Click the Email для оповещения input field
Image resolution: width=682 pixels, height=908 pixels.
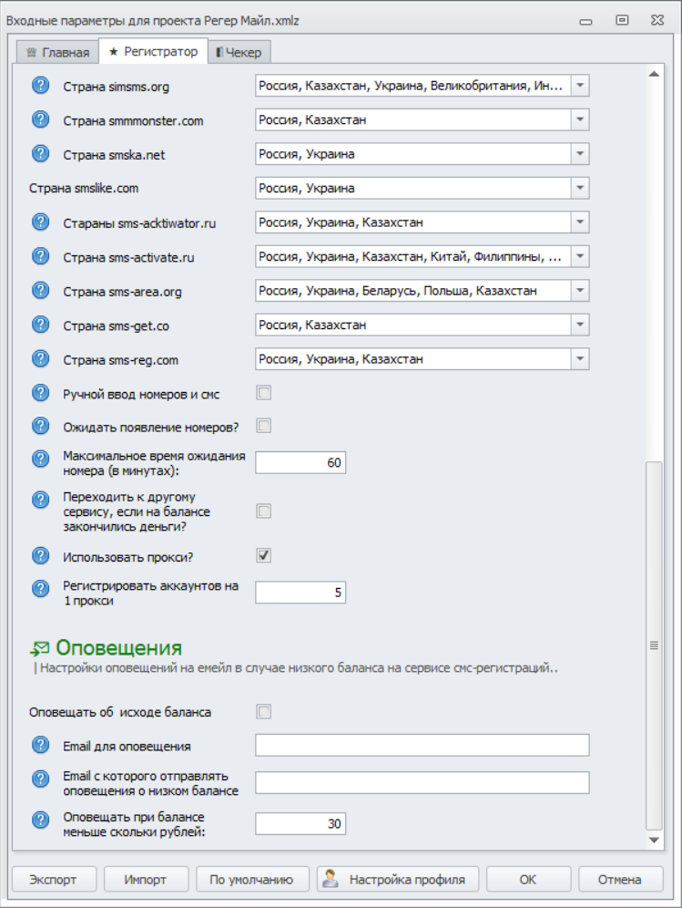[x=422, y=746]
